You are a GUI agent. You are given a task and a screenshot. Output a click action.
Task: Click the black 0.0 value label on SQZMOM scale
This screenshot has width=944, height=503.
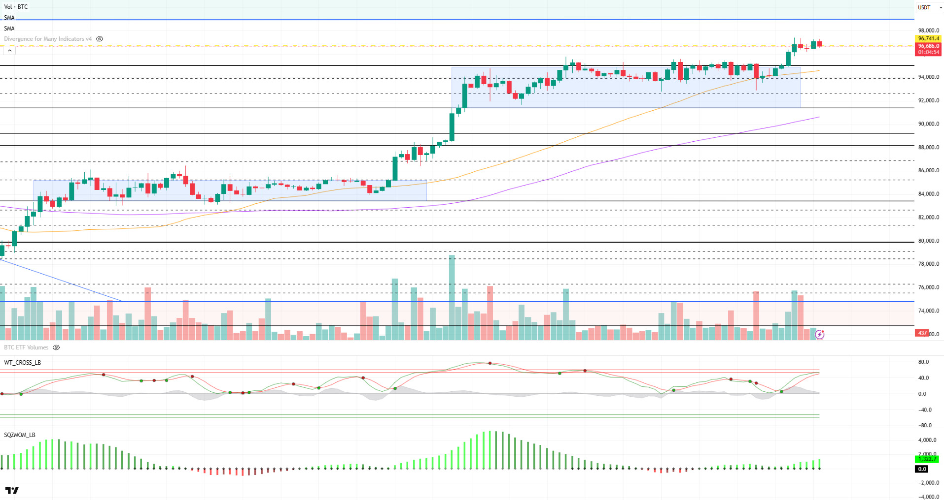tap(922, 469)
